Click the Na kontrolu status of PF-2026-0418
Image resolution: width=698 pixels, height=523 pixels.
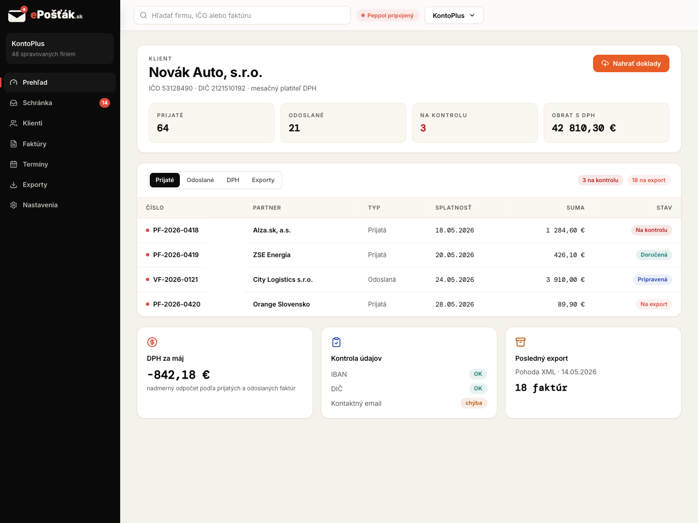[651, 230]
